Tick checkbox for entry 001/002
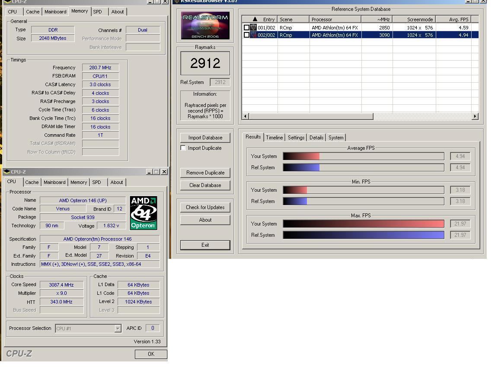This screenshot has height=374, width=498. coord(246,27)
